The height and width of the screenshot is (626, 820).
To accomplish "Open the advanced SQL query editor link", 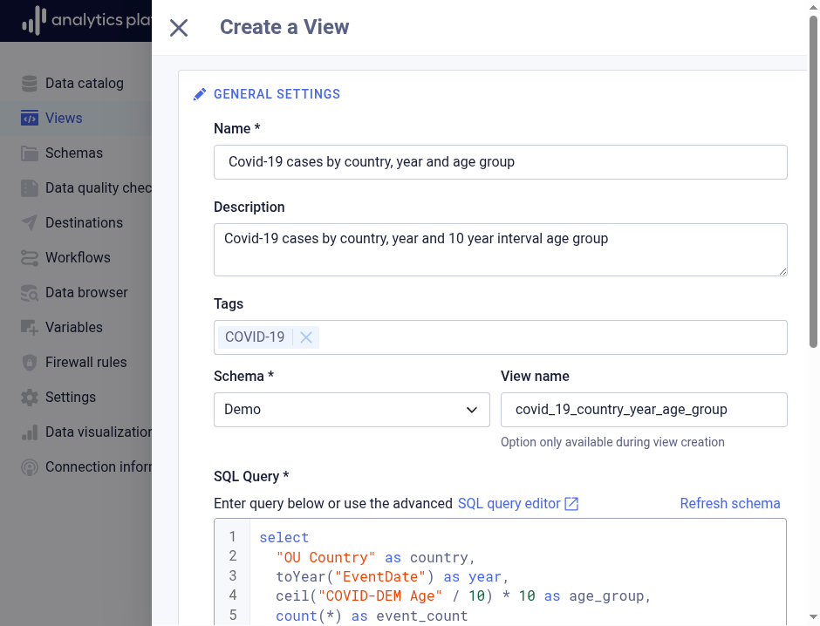I will click(x=509, y=504).
